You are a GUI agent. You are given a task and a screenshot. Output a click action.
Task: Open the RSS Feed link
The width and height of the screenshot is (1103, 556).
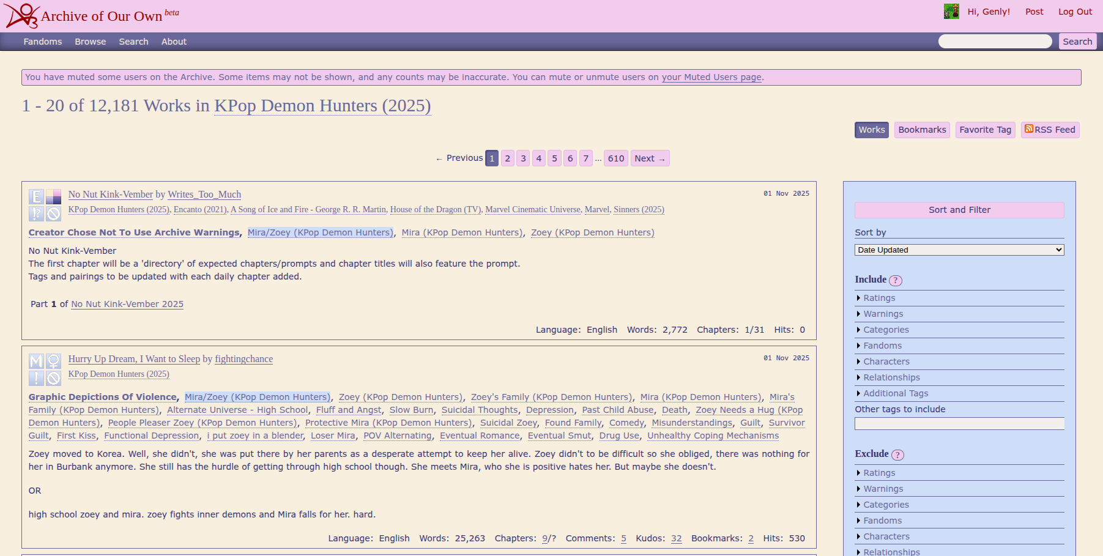[1050, 130]
